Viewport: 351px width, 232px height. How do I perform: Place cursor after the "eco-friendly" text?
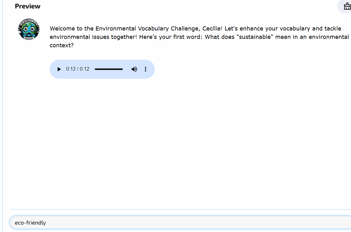(x=46, y=223)
